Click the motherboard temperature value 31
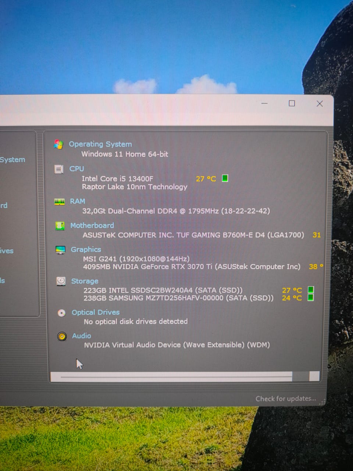 tap(317, 235)
